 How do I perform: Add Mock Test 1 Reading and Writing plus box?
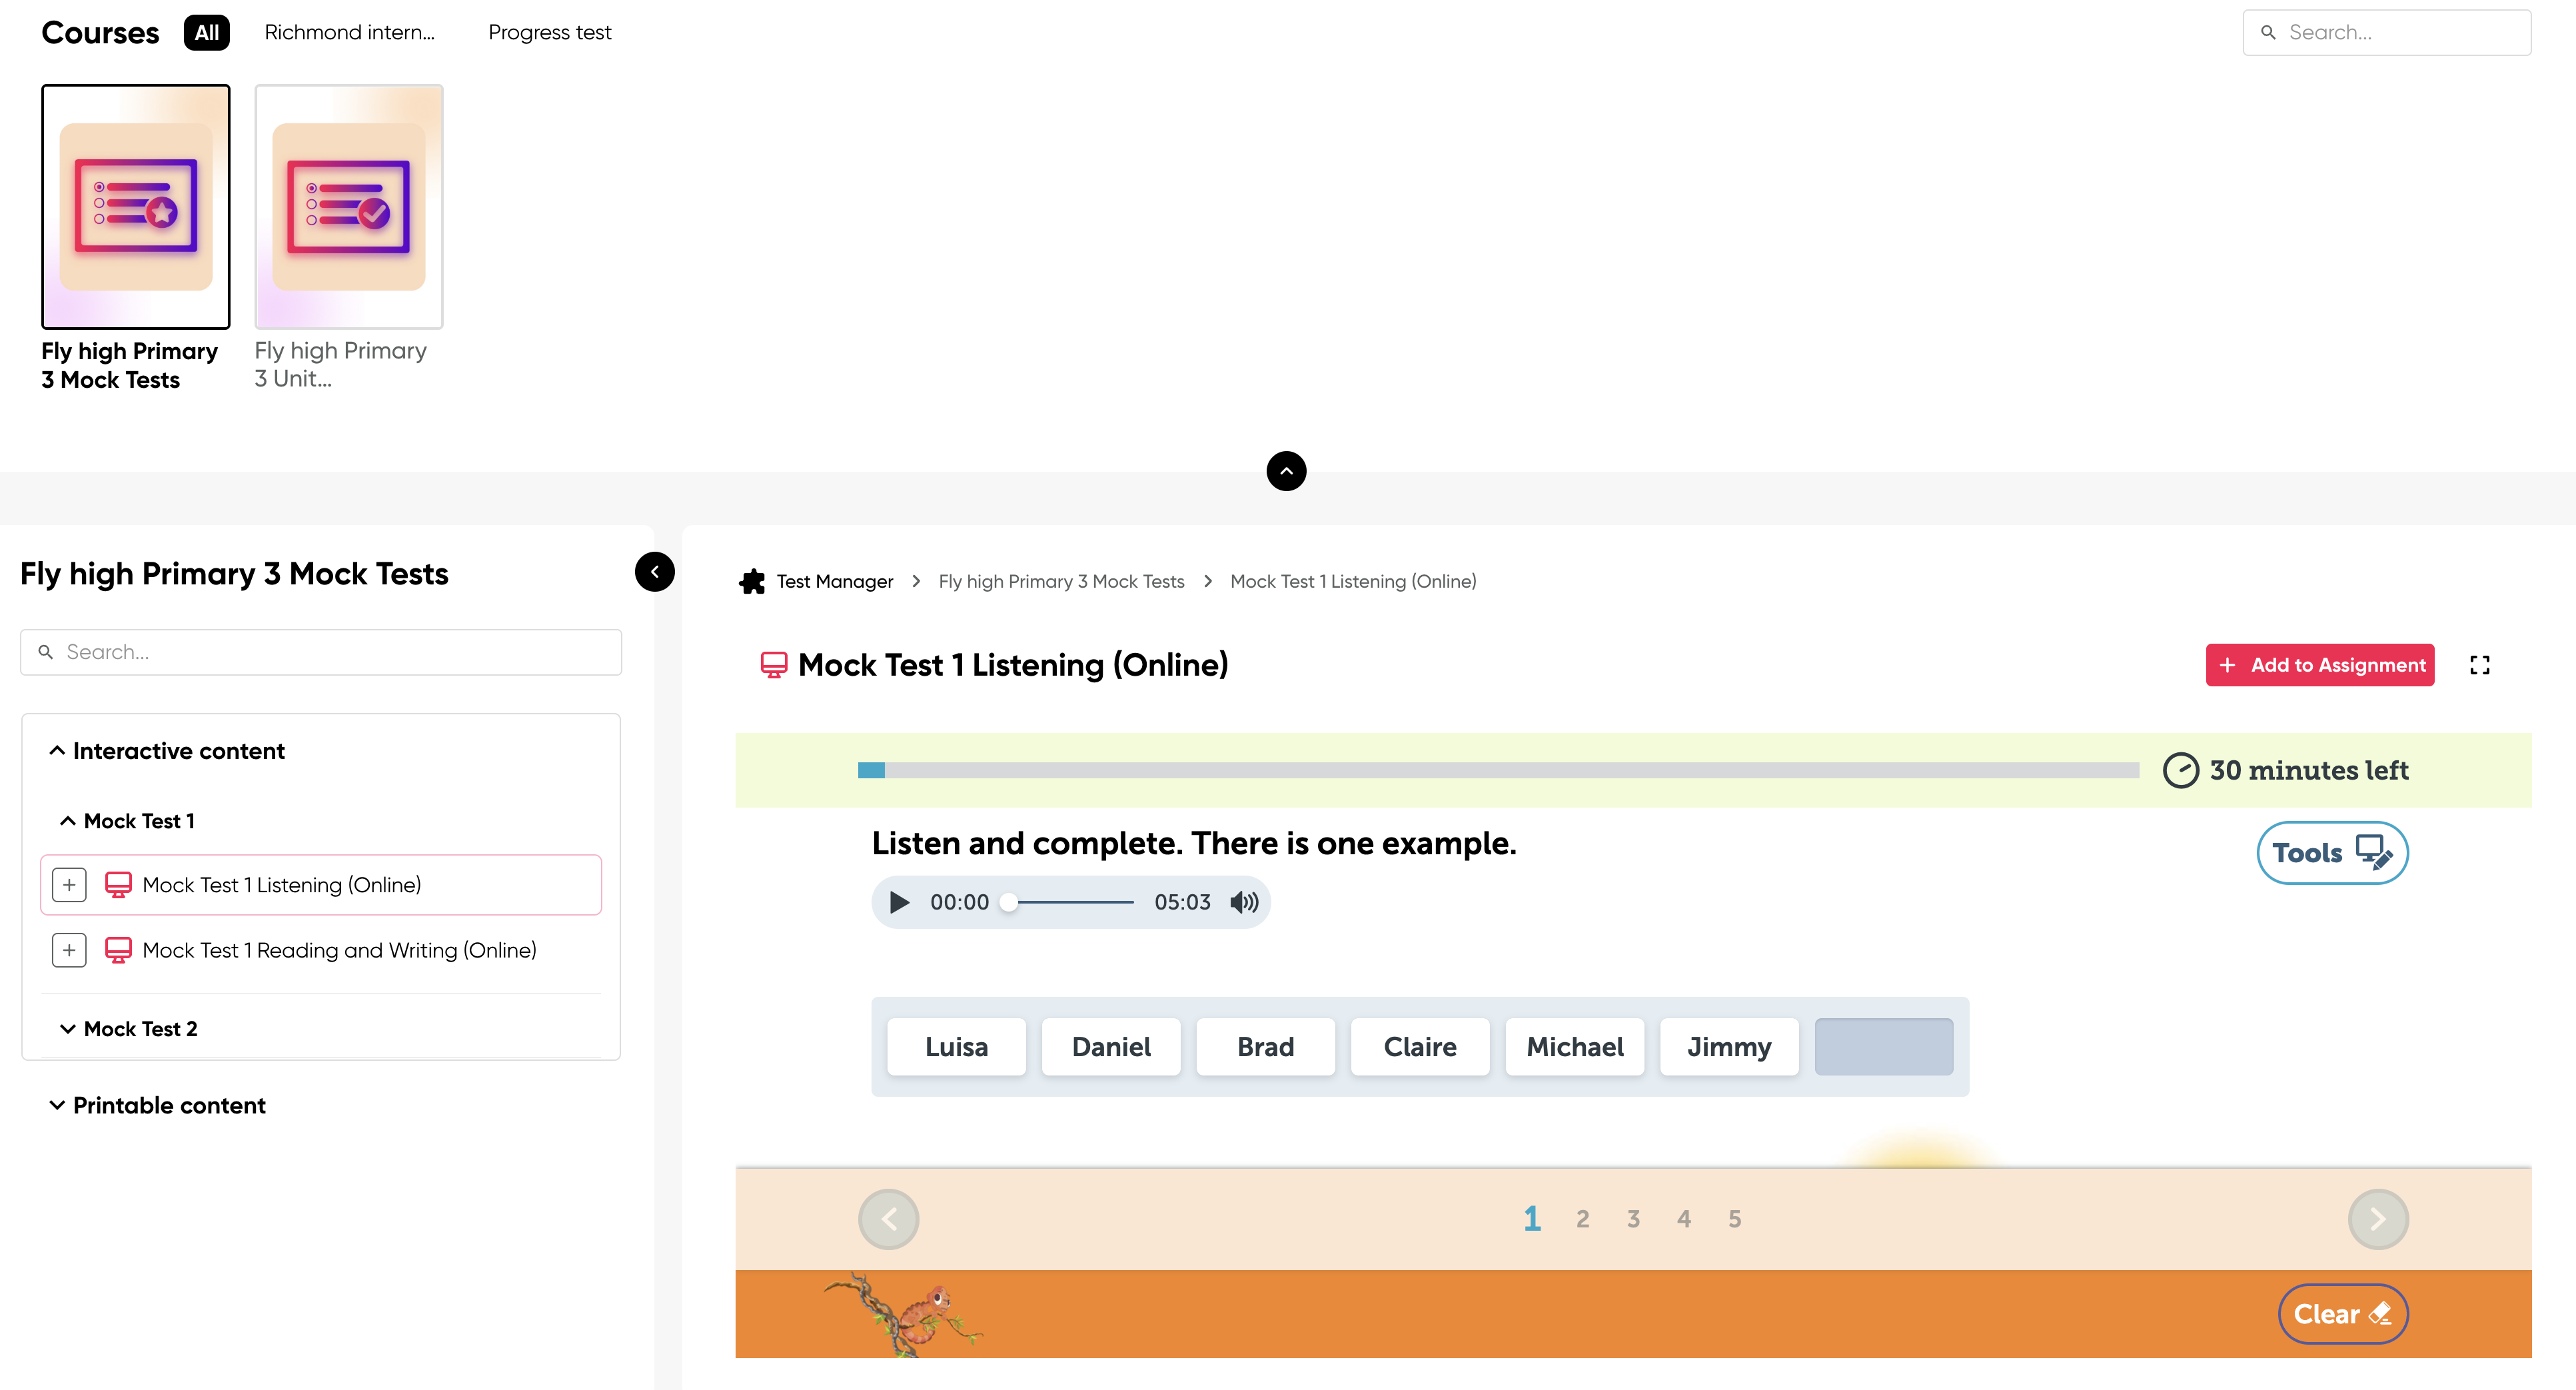coord(69,950)
